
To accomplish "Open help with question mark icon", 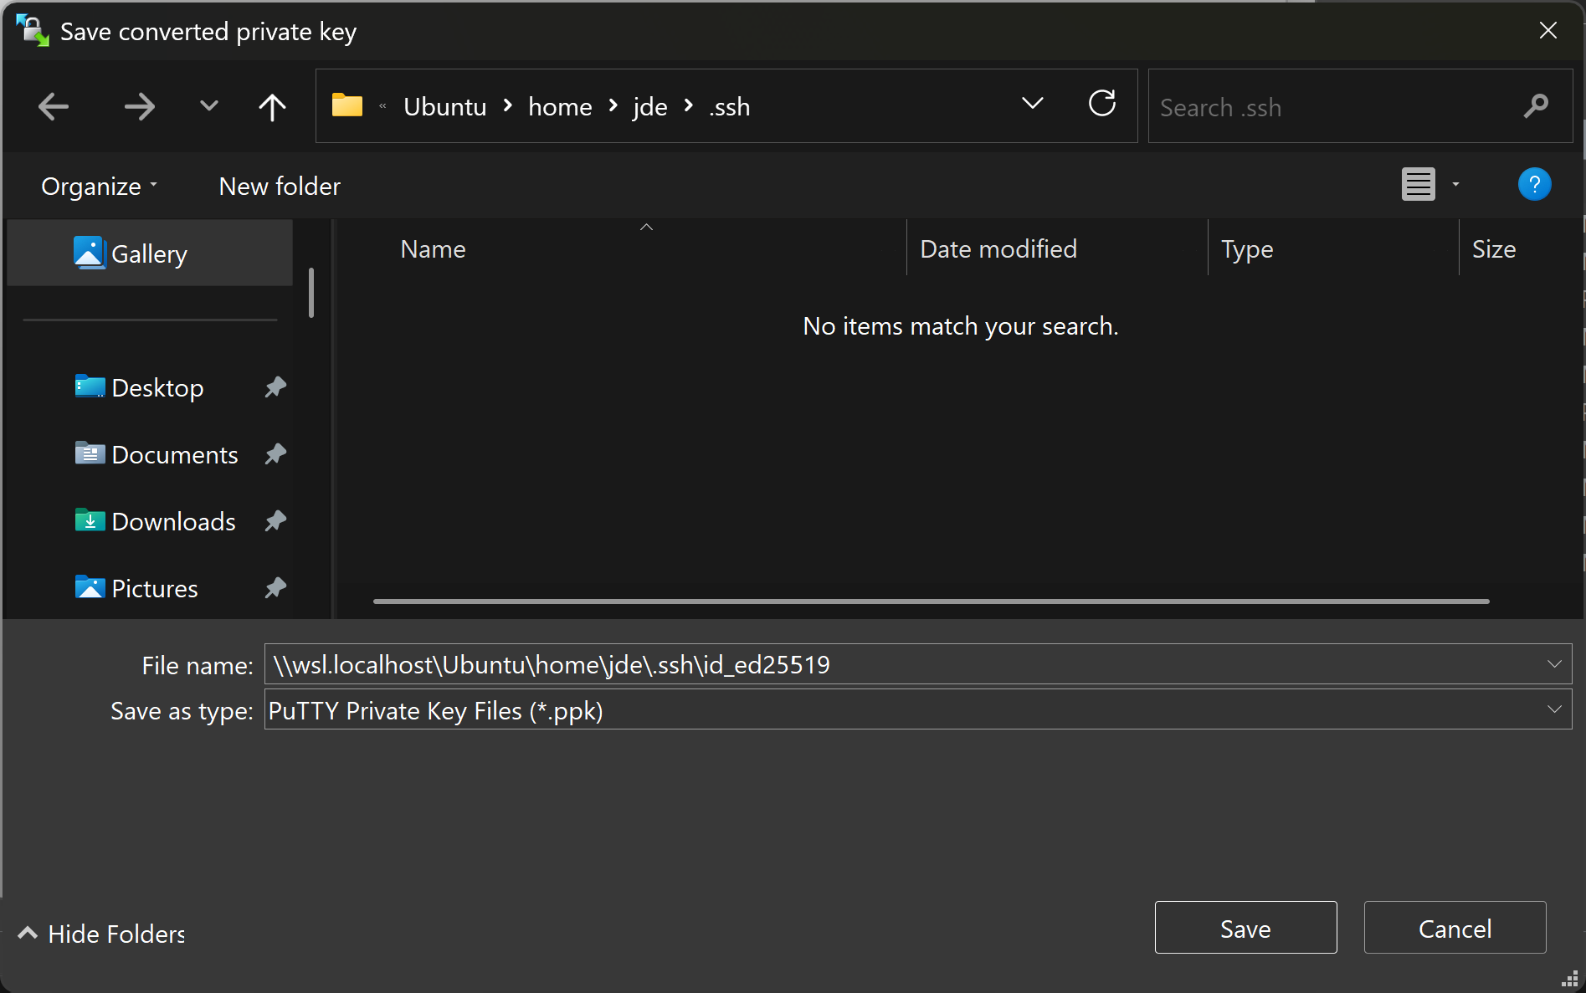I will pyautogui.click(x=1534, y=184).
